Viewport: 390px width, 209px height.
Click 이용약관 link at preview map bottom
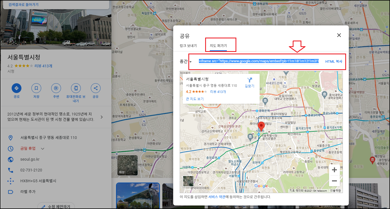[336, 191]
